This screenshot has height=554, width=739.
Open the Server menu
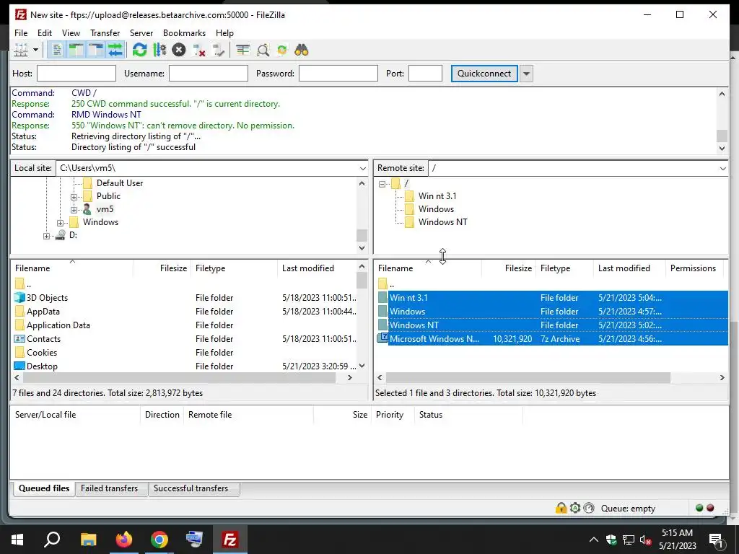click(x=141, y=33)
